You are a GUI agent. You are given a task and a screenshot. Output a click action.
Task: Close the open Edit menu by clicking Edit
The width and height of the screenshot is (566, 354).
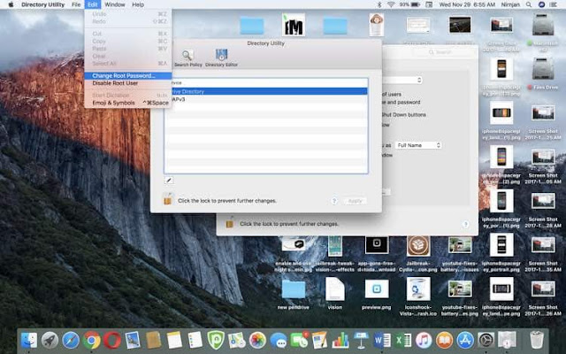click(x=92, y=4)
